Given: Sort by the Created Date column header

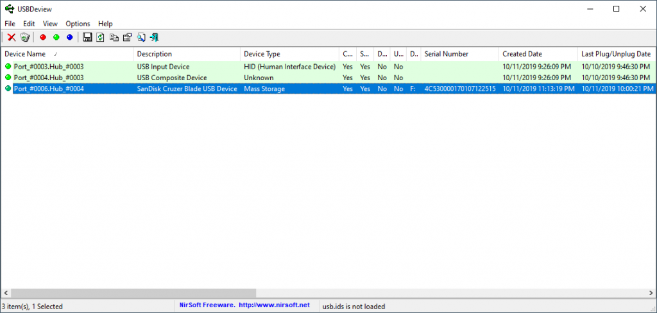Looking at the screenshot, I should point(538,54).
